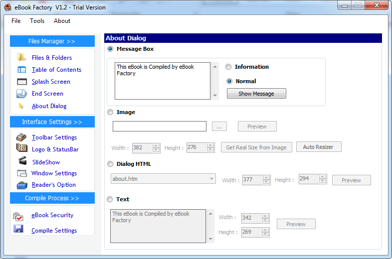Open the Tools menu
Screen dimensions: 392x259
[37, 21]
